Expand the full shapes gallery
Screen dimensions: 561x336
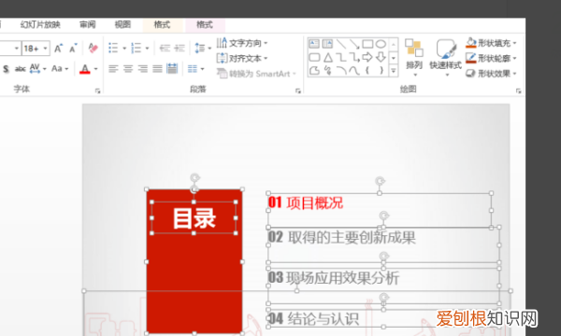tap(394, 71)
